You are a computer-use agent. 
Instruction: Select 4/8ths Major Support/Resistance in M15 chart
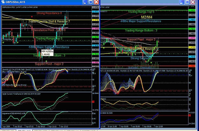click(49, 47)
